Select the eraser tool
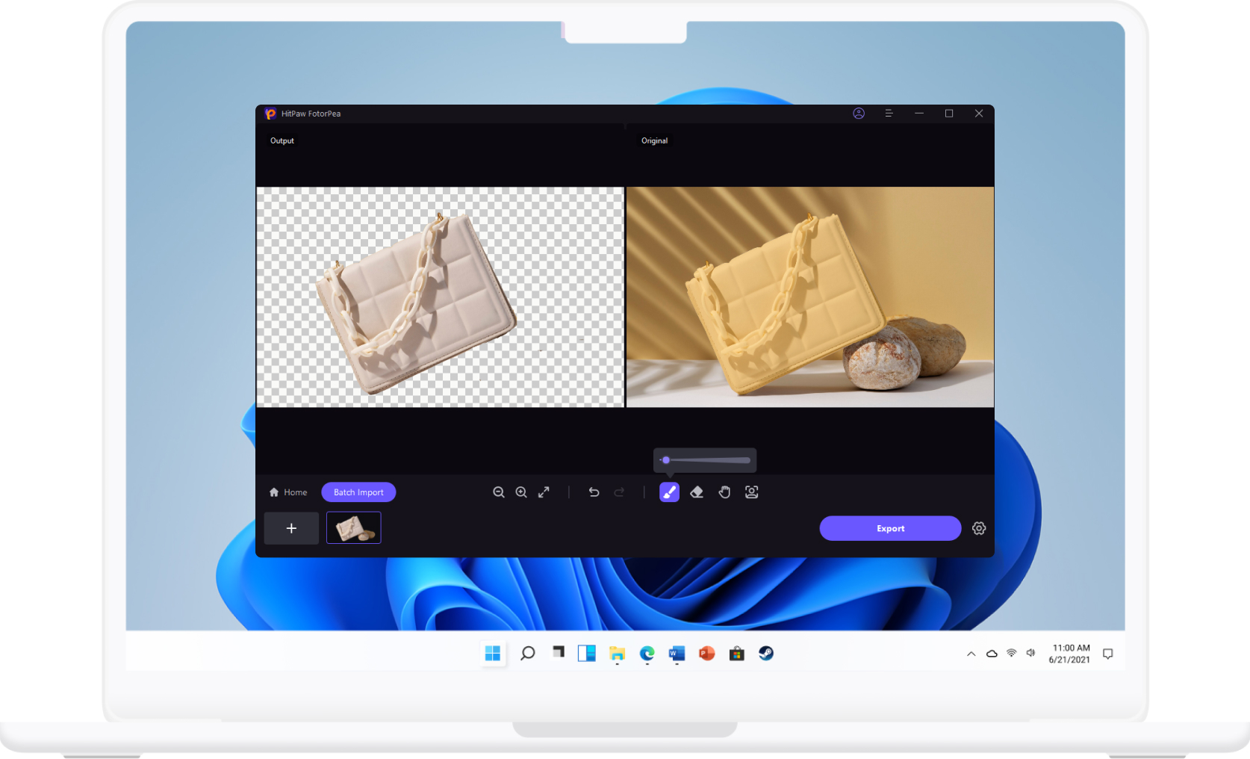 coord(697,492)
